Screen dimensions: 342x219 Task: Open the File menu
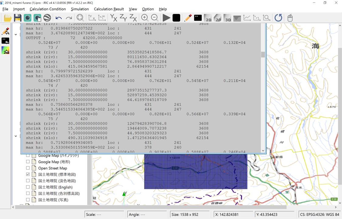(5, 9)
